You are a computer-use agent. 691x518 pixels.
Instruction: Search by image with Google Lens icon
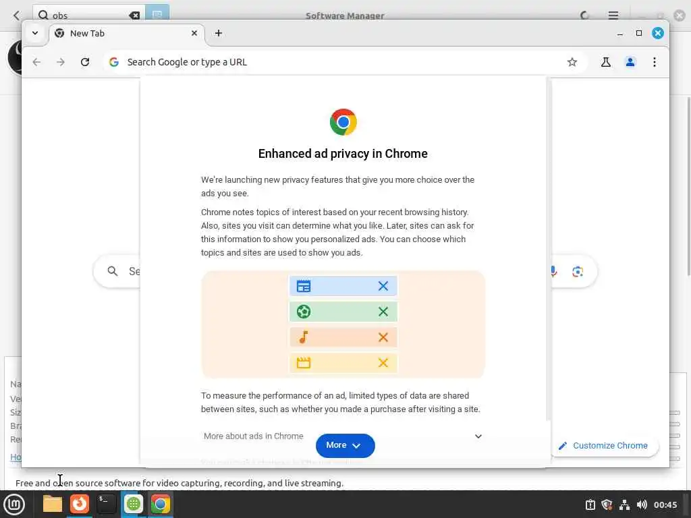(x=578, y=271)
